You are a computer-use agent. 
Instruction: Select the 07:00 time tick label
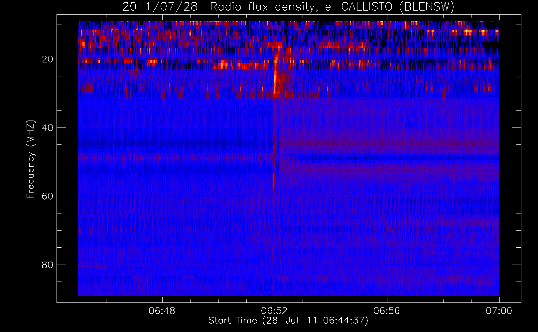[499, 311]
